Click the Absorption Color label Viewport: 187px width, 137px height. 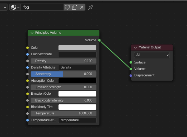point(43,81)
